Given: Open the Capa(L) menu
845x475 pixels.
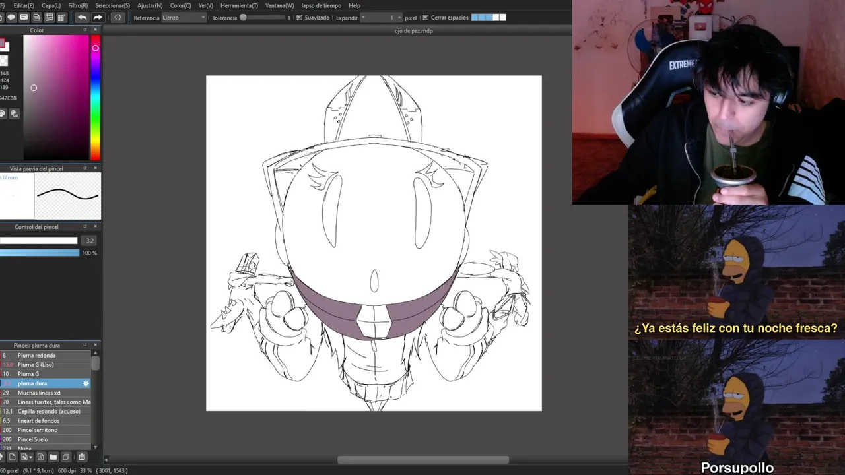Looking at the screenshot, I should tap(51, 5).
